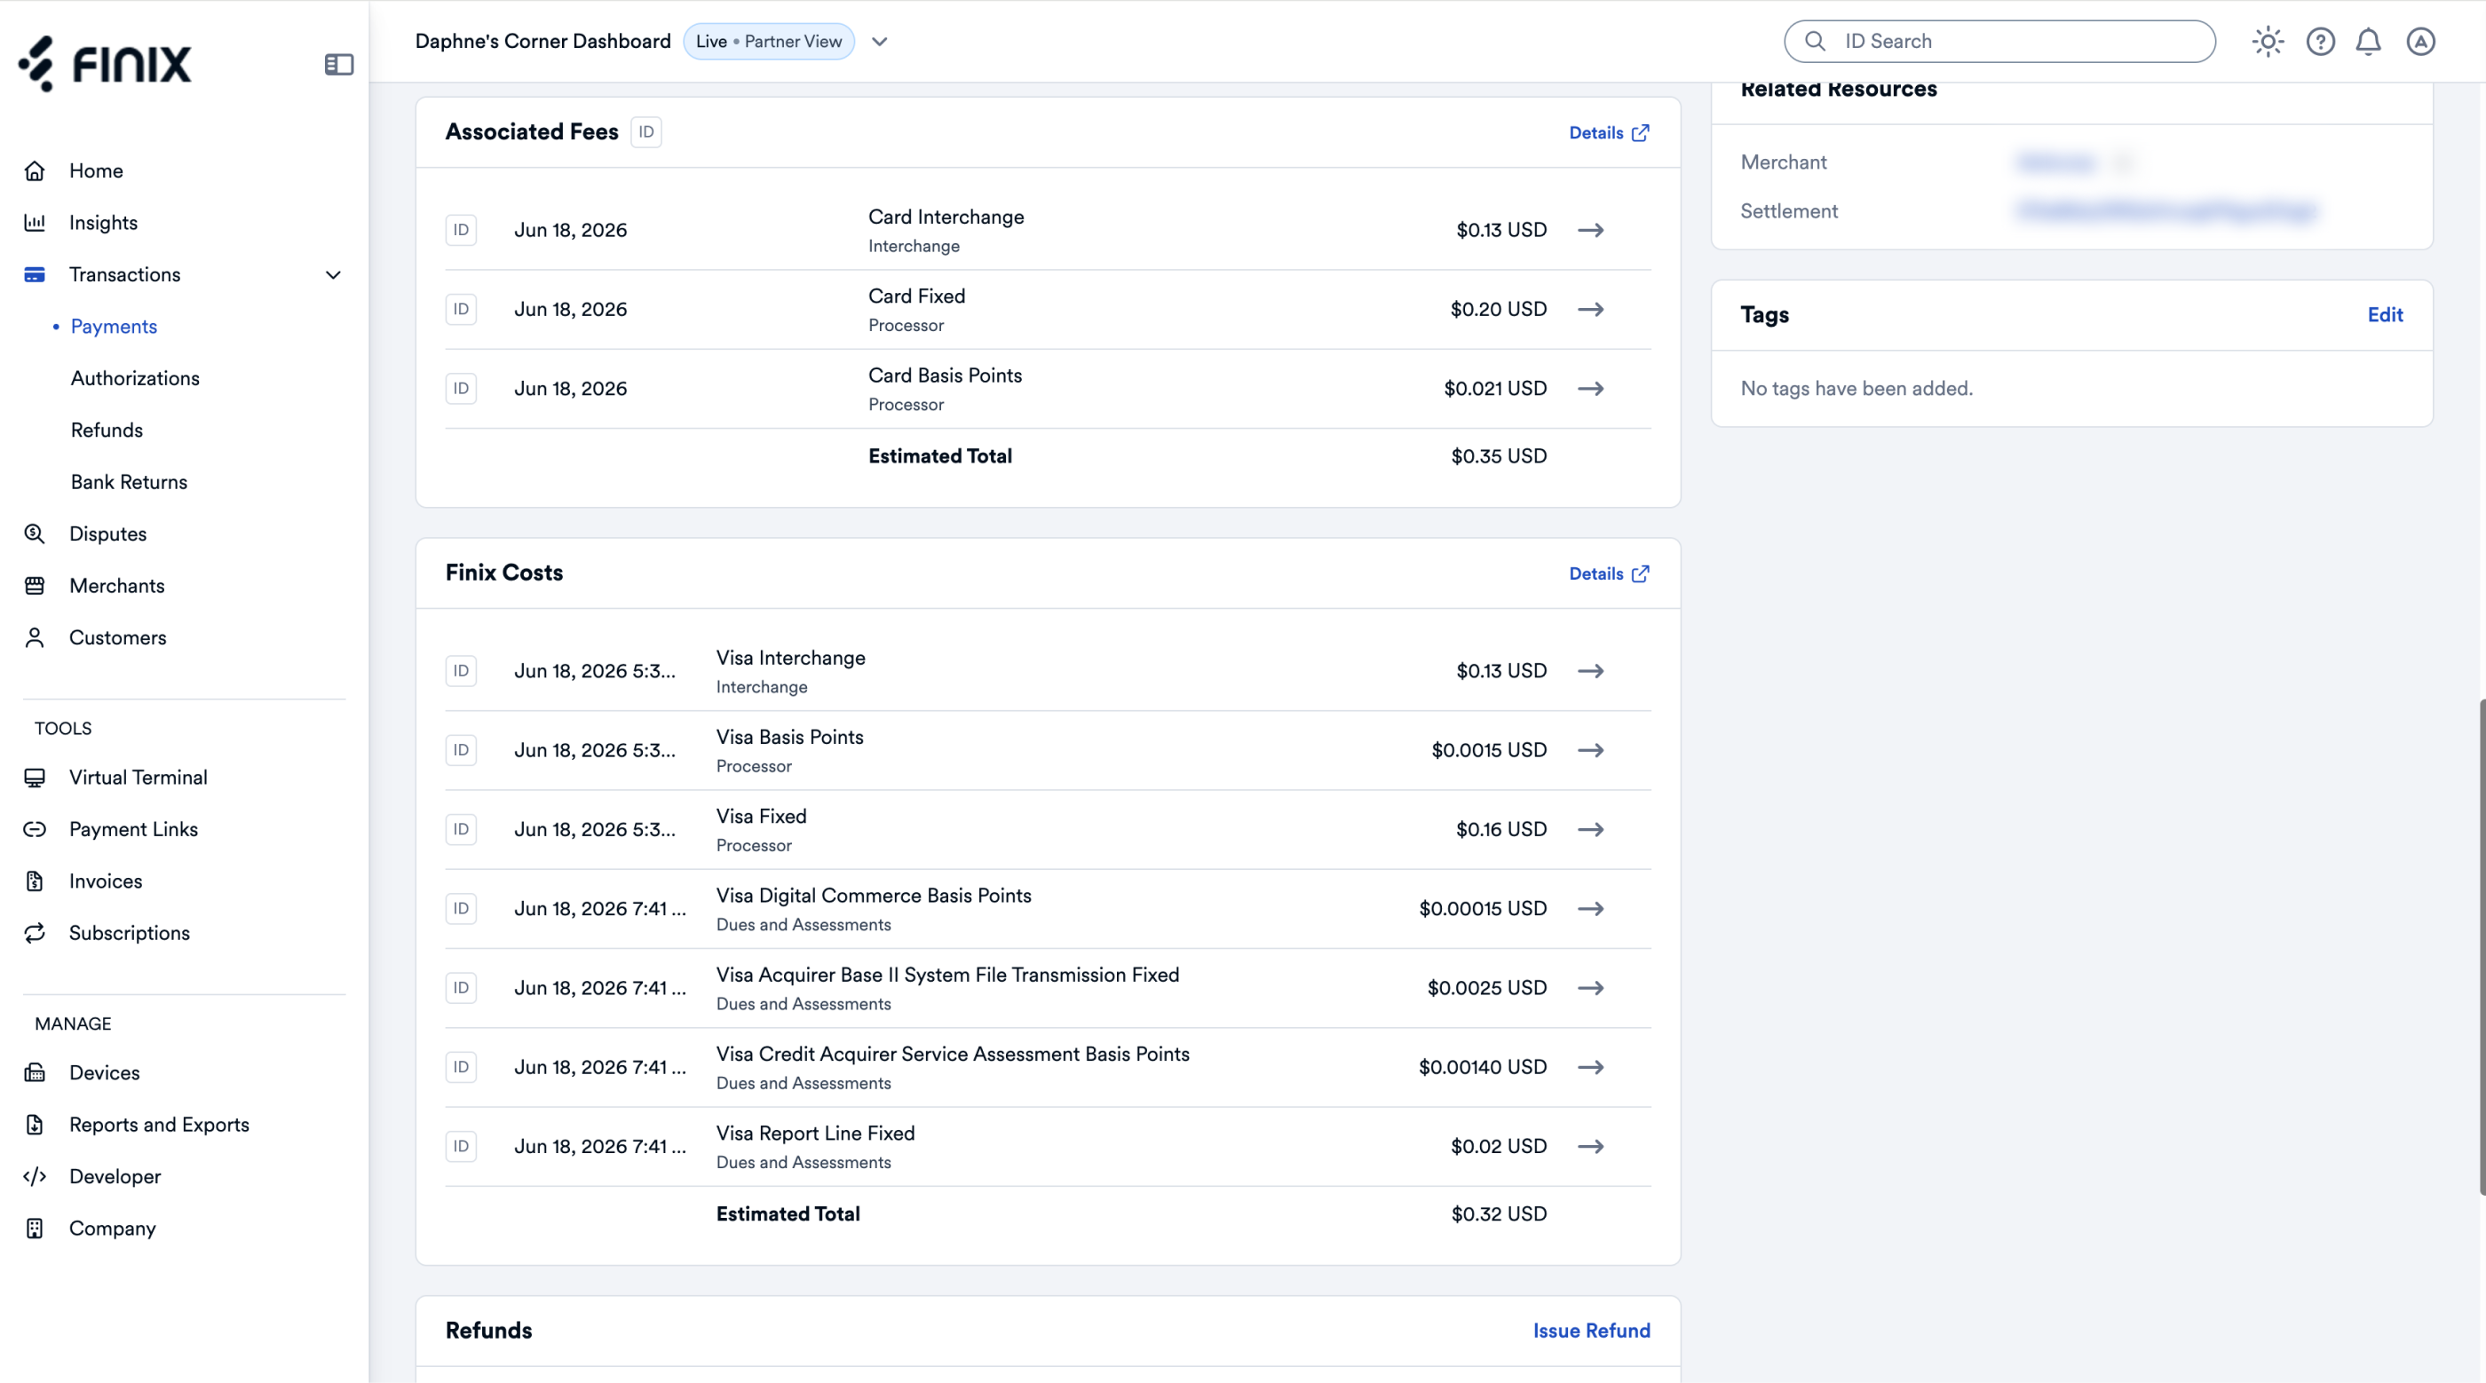The height and width of the screenshot is (1383, 2486).
Task: Toggle the light/dark theme sun icon
Action: point(2267,42)
